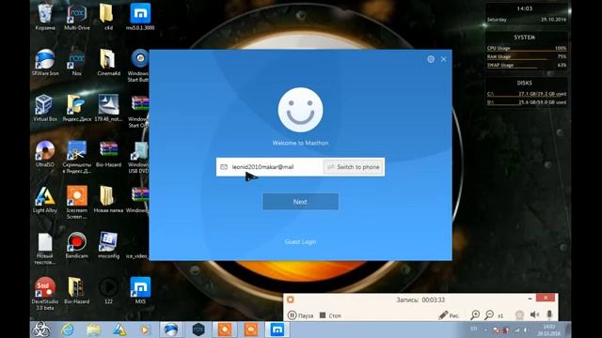Open the 122 media file icon

108,290
